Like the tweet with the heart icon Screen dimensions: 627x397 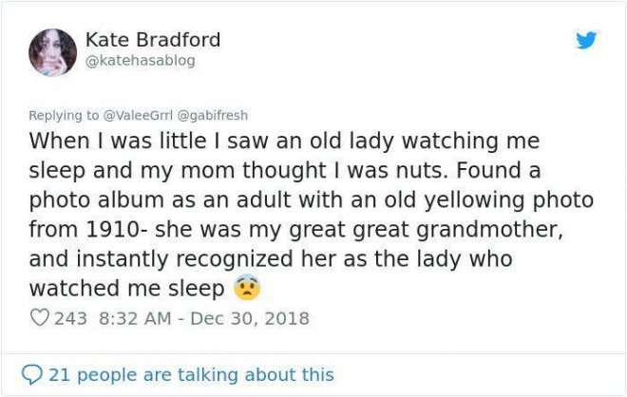pyautogui.click(x=40, y=317)
